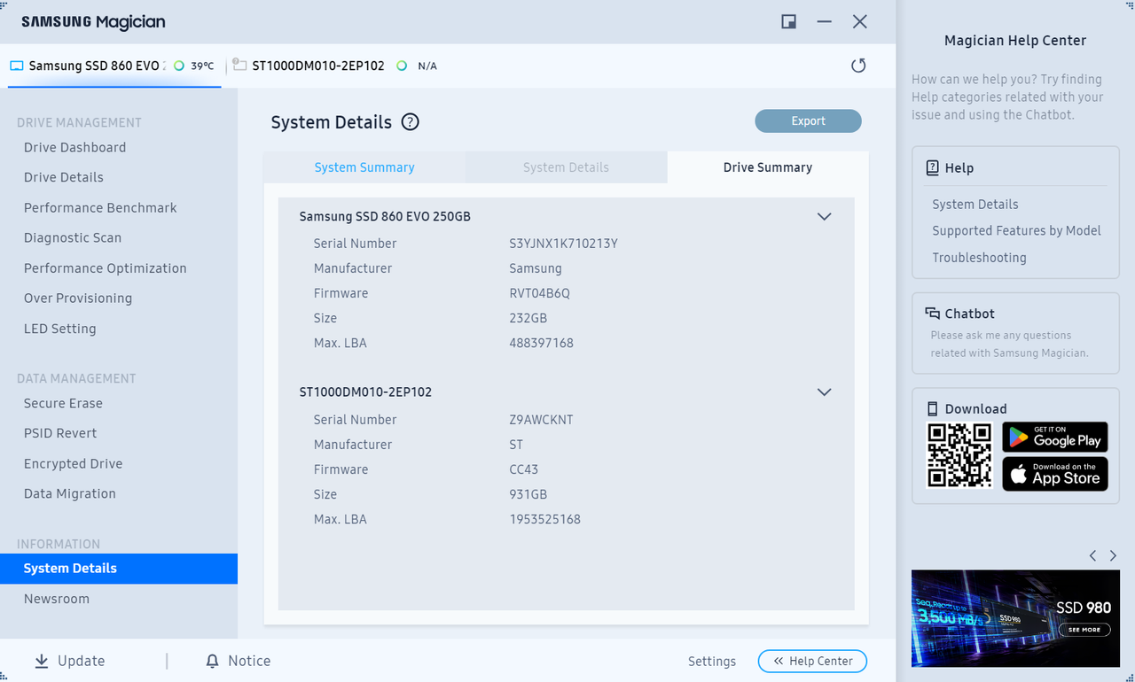Click the Samsung SSD drive icon
The image size is (1135, 682).
click(x=17, y=66)
